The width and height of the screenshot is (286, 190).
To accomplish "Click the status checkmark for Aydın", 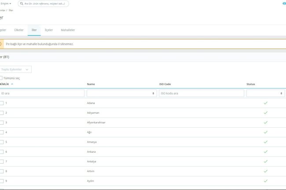I will click(266, 181).
